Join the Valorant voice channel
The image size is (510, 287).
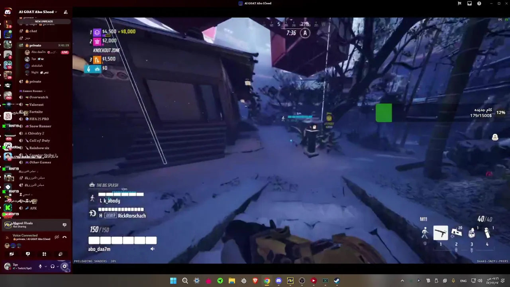pyautogui.click(x=44, y=104)
